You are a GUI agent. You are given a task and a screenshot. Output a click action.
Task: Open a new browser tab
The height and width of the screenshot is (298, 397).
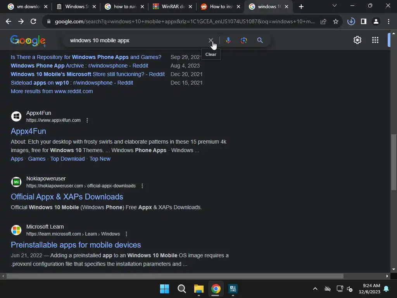(301, 7)
